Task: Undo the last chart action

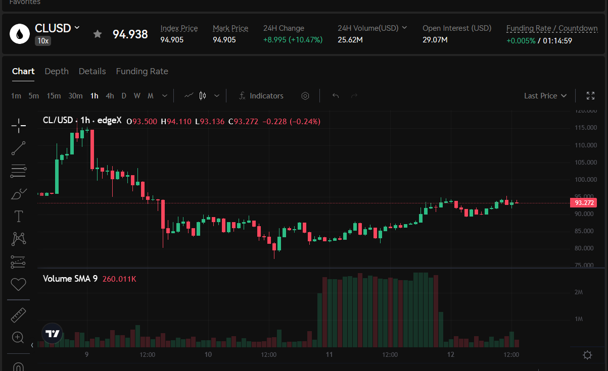Action: click(336, 96)
